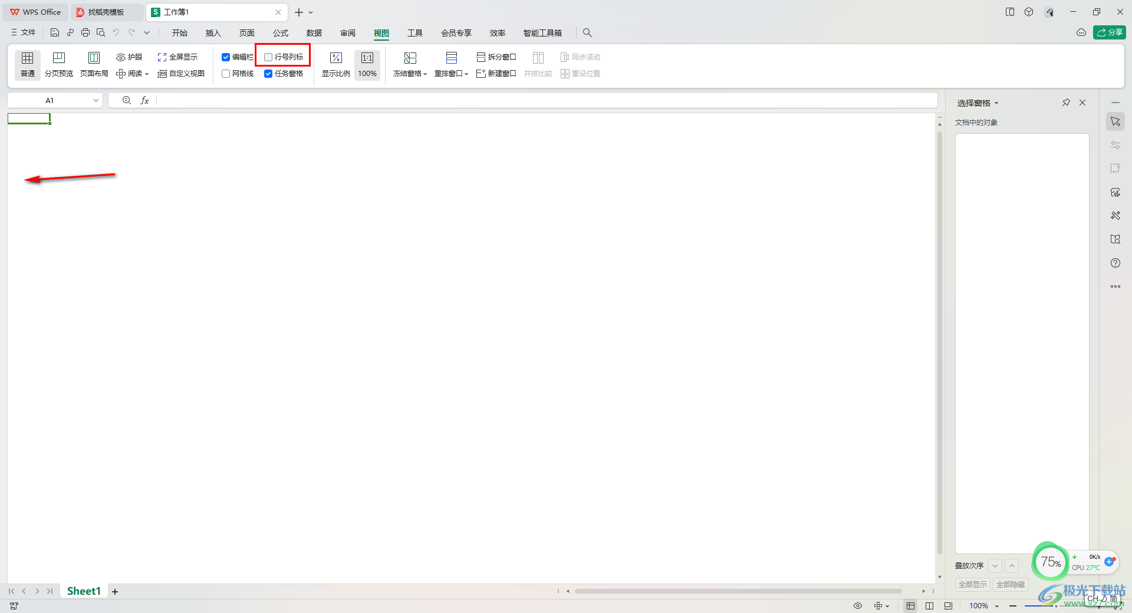Open the 智能工具箱 smart toolbox tab
This screenshot has width=1132, height=613.
542,33
